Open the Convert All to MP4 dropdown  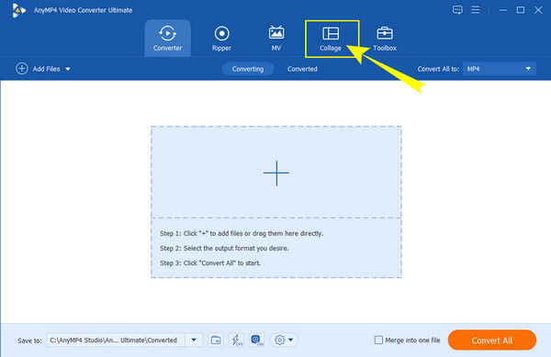[500, 69]
